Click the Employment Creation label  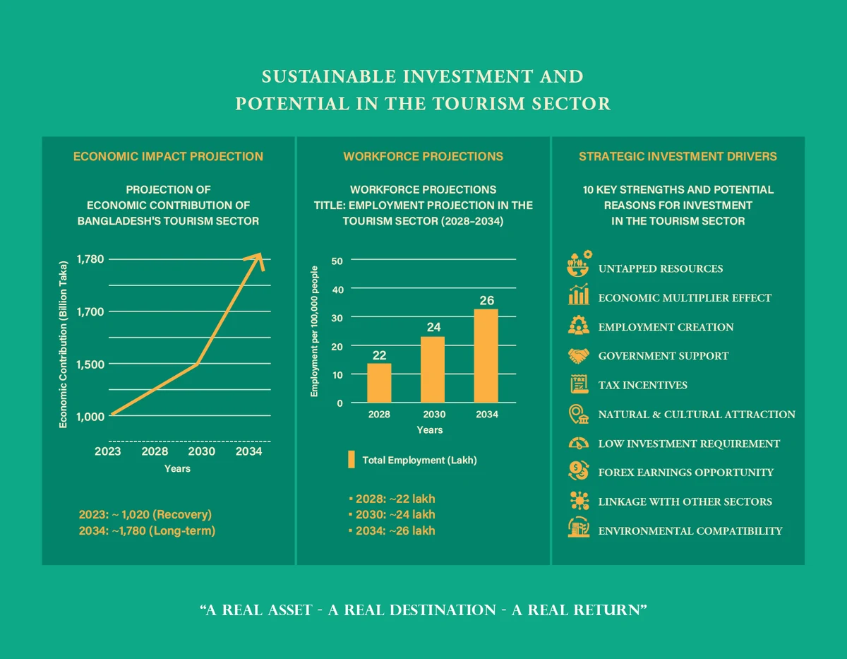[666, 328]
